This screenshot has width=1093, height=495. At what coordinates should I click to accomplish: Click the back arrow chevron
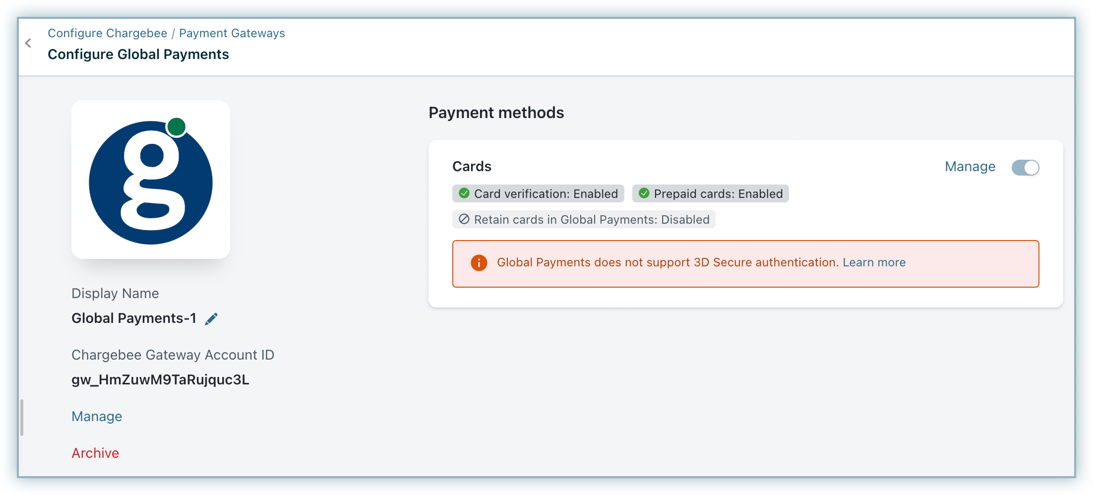(28, 44)
